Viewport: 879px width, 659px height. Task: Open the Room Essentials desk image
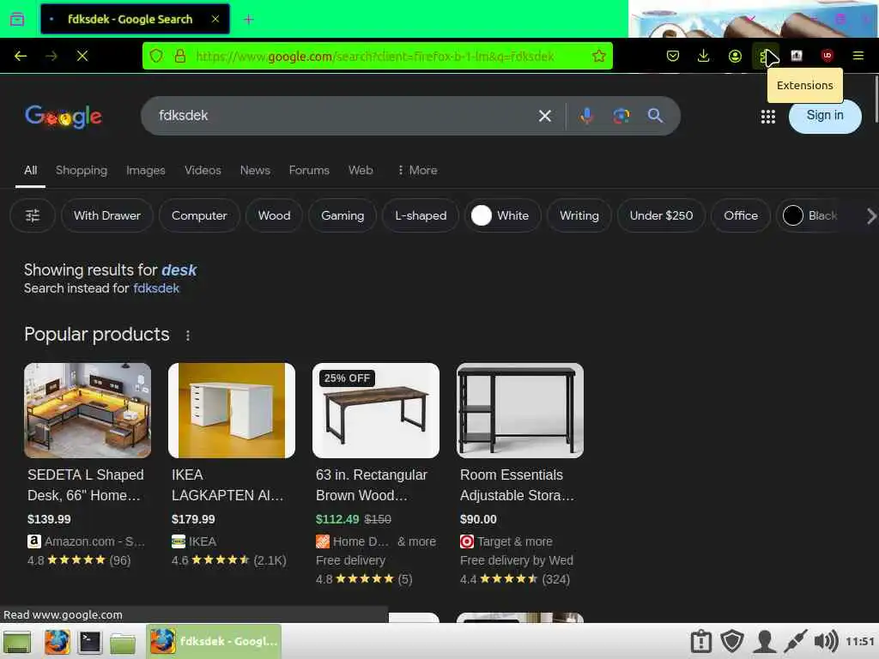519,410
